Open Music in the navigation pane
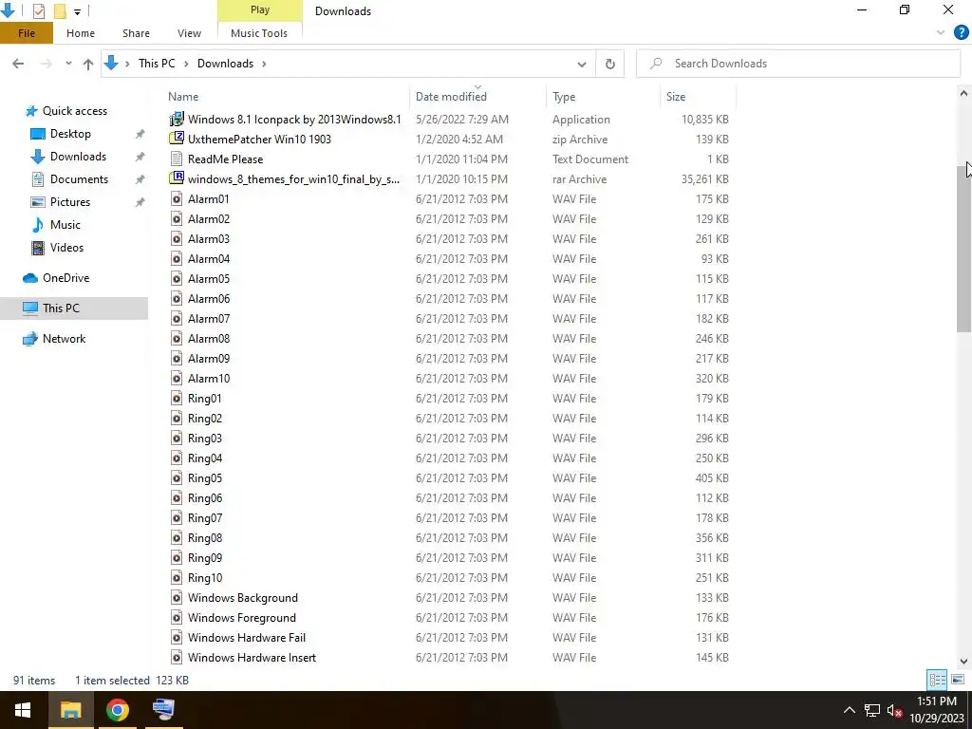The width and height of the screenshot is (972, 729). coord(65,225)
